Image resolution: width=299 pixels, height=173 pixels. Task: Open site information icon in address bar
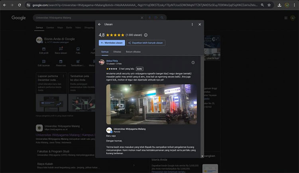click(x=28, y=5)
